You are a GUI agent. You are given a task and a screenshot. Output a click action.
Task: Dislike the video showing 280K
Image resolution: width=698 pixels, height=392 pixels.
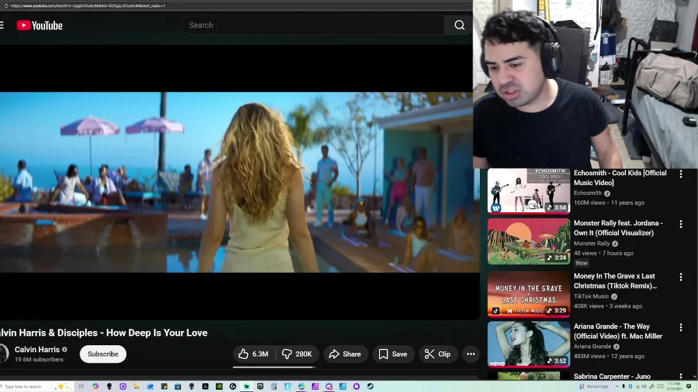tap(297, 354)
